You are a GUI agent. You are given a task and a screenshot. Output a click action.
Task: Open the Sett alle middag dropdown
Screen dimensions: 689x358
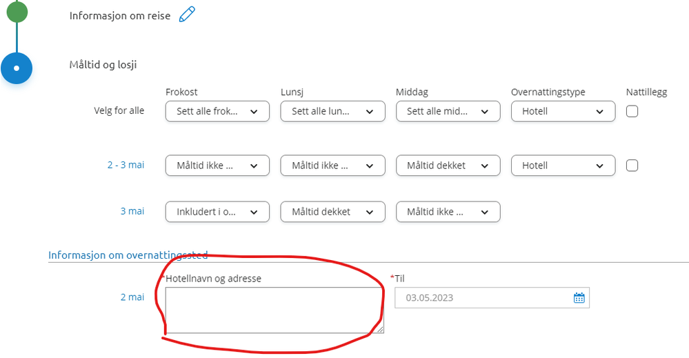tap(448, 112)
